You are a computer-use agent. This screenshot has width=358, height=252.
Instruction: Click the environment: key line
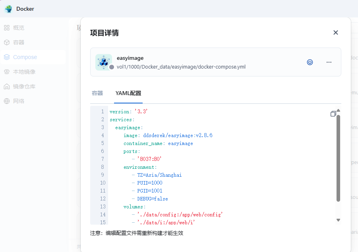coord(140,167)
